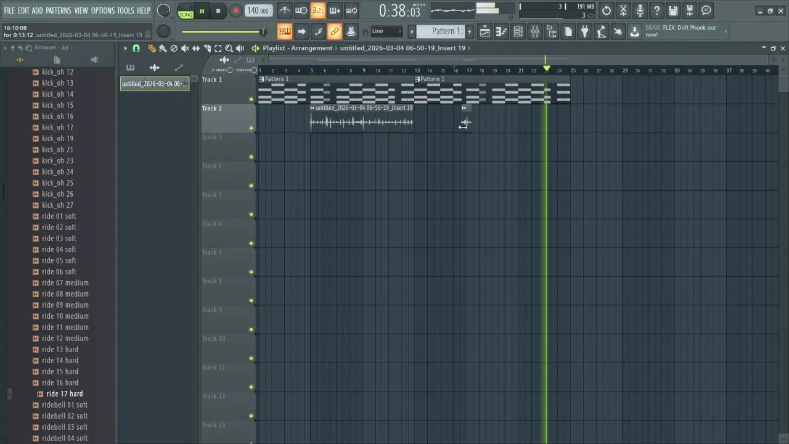Select the pencil draw tool in playlist
The image size is (789, 444).
click(152, 48)
